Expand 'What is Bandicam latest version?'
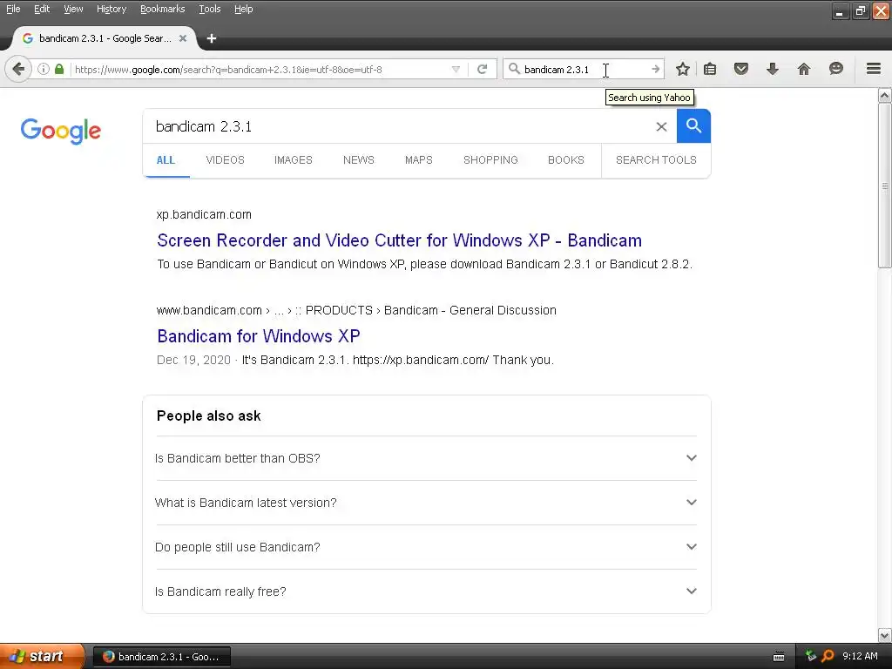Screen dimensions: 892x669 (426, 503)
